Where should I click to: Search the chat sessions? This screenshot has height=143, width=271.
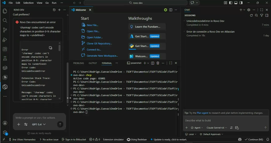point(256,15)
